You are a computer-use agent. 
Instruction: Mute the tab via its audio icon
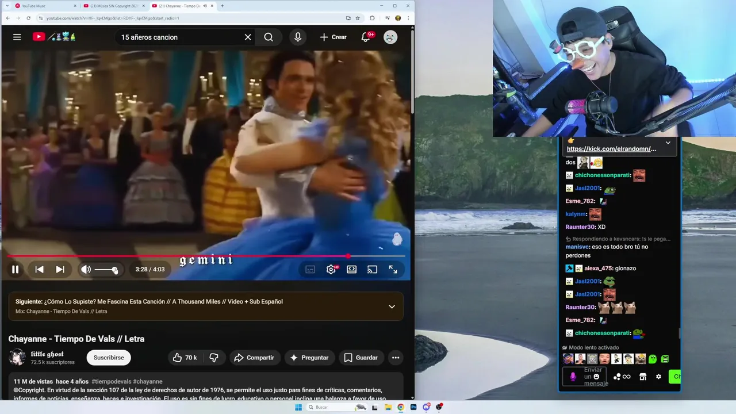(205, 6)
